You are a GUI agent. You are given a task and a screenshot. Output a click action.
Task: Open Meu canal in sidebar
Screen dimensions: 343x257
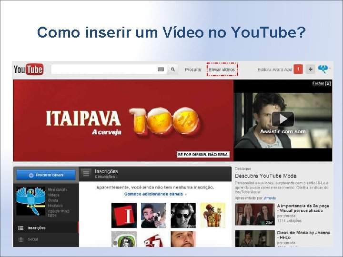pyautogui.click(x=57, y=190)
